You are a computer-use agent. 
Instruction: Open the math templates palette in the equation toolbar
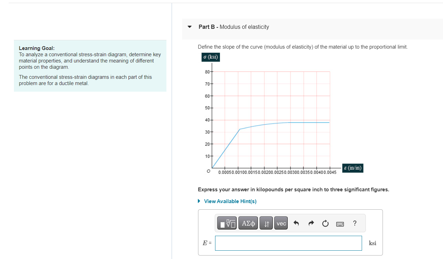(x=226, y=223)
